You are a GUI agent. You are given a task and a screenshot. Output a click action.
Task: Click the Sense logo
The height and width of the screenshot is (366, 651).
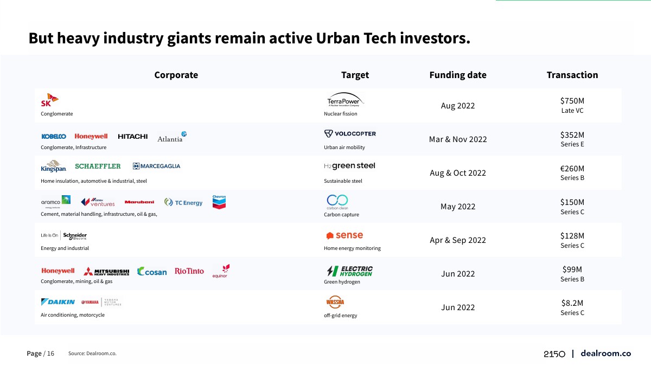click(x=344, y=235)
